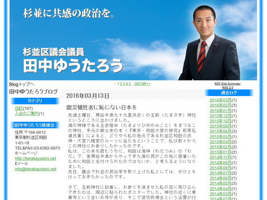Click the header banner image
267x200 pixels.
(133, 40)
